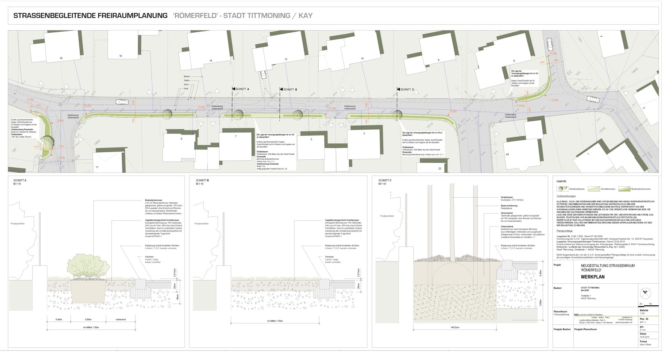This screenshot has width=664, height=354.
Task: Click the underlined Vorbemerkungen heading
Action: [566, 196]
